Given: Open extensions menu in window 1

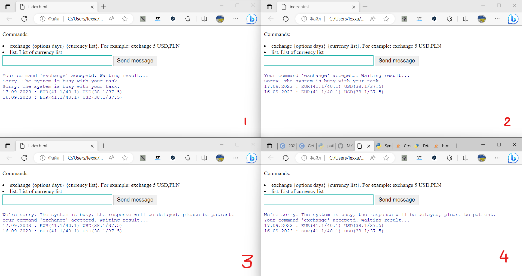Looking at the screenshot, I should click(x=188, y=19).
